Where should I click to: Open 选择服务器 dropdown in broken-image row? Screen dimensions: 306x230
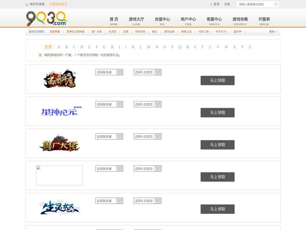pyautogui.click(x=109, y=169)
